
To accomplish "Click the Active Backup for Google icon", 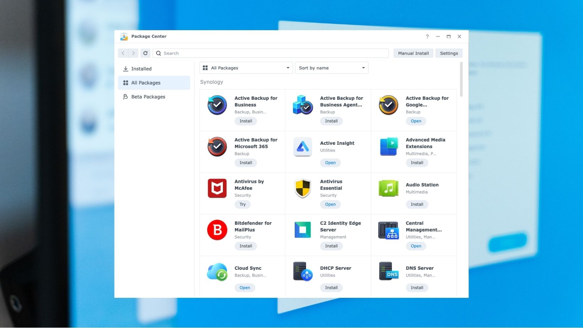I will 389,105.
